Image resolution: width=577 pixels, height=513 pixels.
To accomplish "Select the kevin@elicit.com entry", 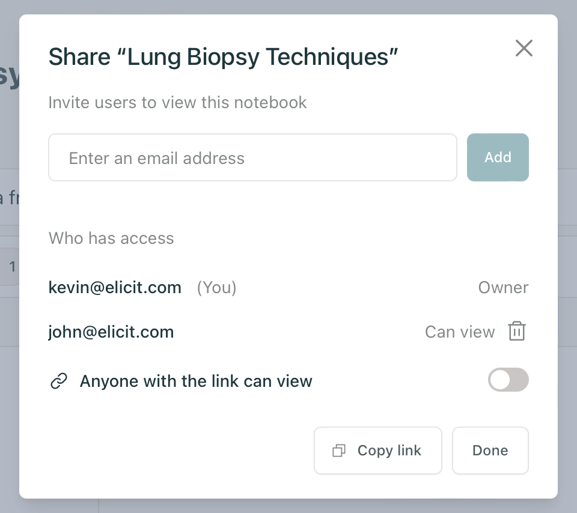I will 115,288.
